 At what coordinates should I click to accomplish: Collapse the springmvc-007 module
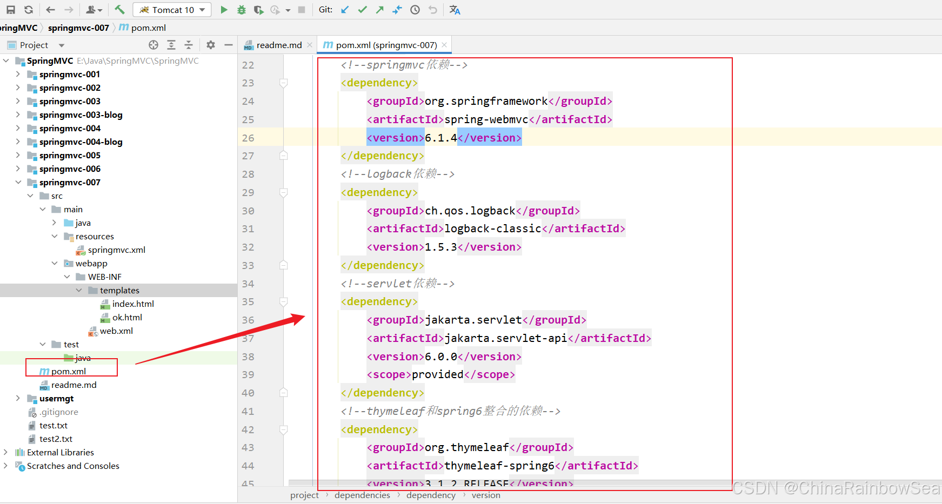[x=18, y=182]
